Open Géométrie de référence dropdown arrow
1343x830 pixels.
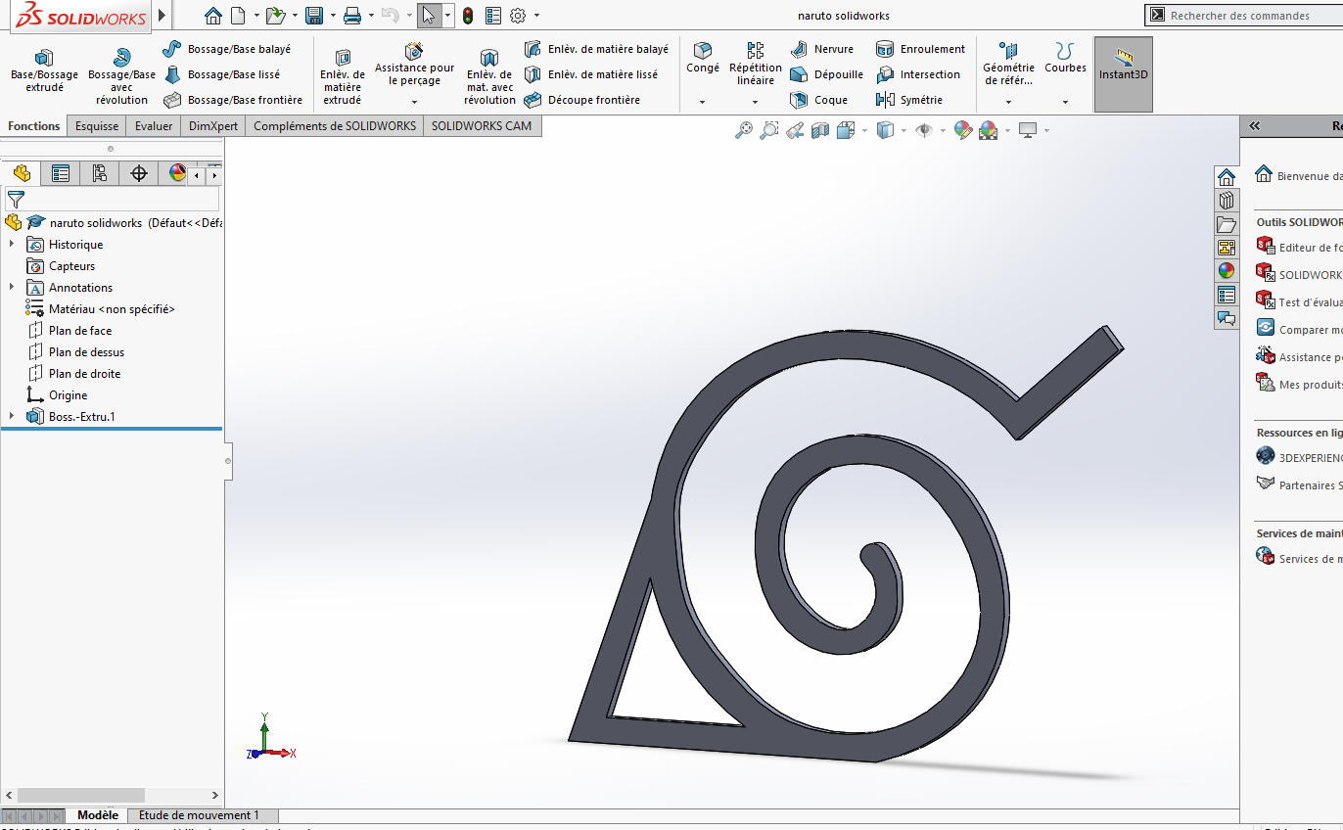[x=1008, y=101]
